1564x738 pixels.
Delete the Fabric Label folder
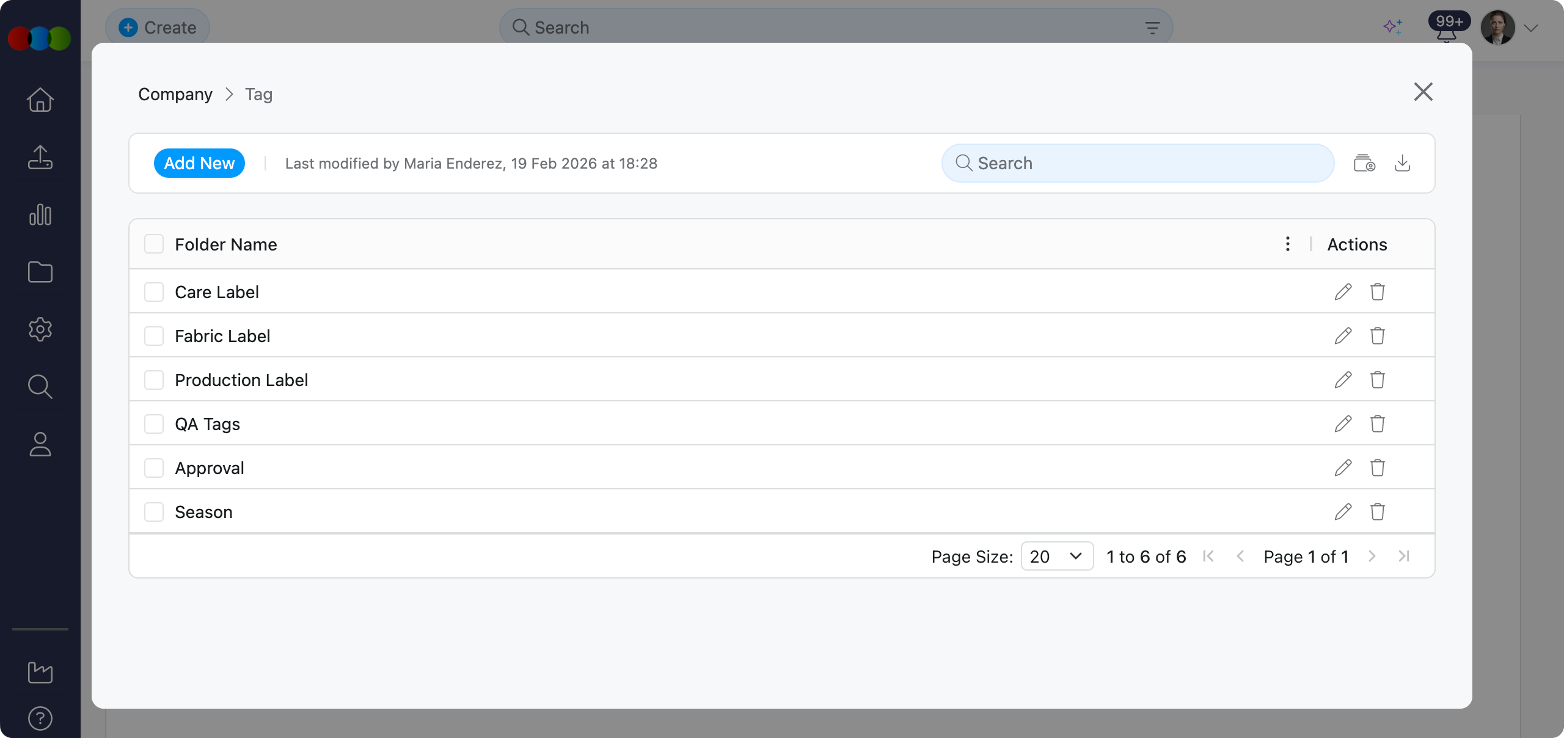1377,336
